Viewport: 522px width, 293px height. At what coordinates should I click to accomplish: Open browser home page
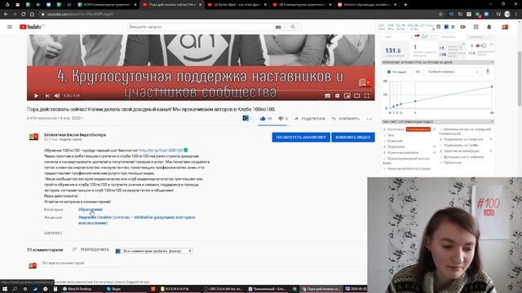pyautogui.click(x=32, y=15)
